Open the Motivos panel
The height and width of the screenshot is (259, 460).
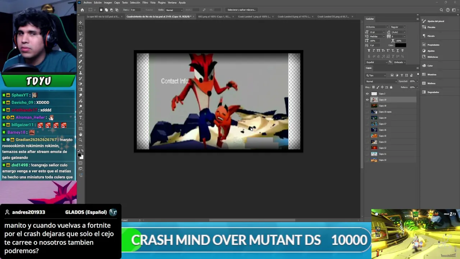[x=429, y=83]
